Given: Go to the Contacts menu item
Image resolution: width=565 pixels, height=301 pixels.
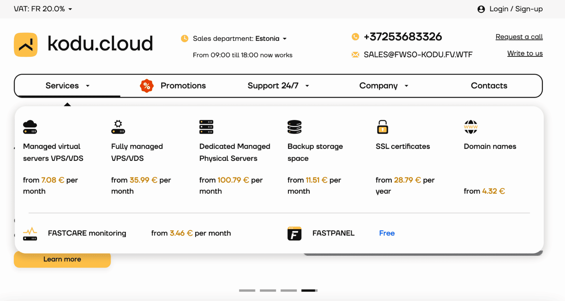Looking at the screenshot, I should [x=489, y=86].
